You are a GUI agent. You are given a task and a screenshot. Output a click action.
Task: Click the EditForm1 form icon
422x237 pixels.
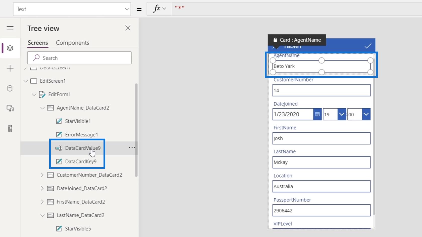[x=42, y=95]
